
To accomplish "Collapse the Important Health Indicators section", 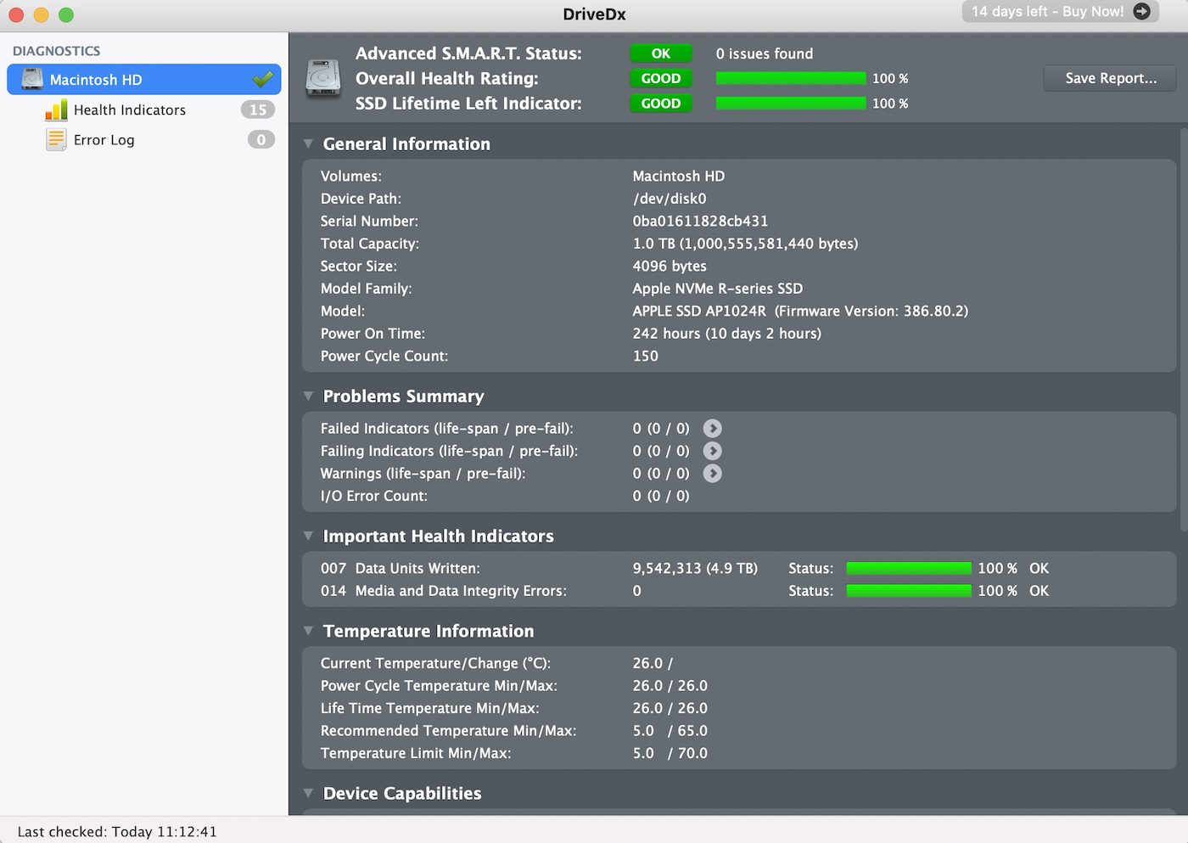I will click(x=309, y=537).
